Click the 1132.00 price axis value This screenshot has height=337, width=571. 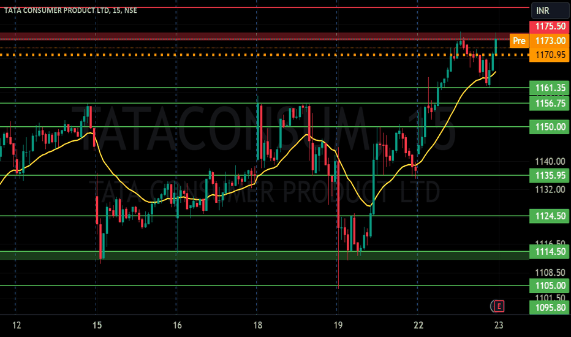pos(550,189)
